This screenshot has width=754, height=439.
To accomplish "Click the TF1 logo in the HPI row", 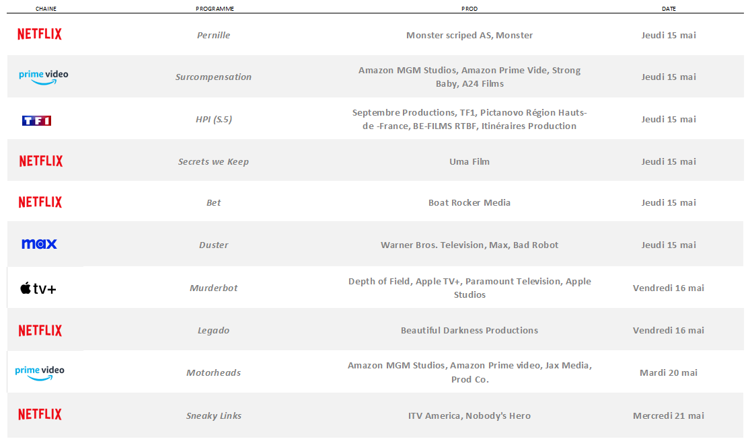I will click(x=36, y=120).
